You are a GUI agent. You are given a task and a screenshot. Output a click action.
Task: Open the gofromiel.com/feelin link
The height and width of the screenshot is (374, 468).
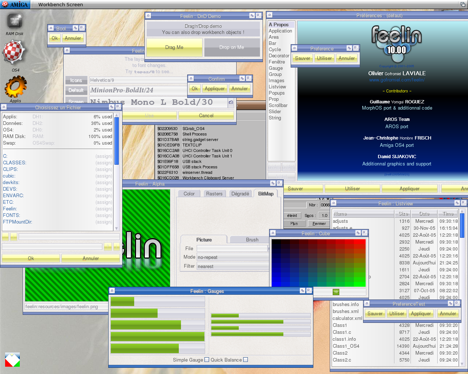[397, 80]
